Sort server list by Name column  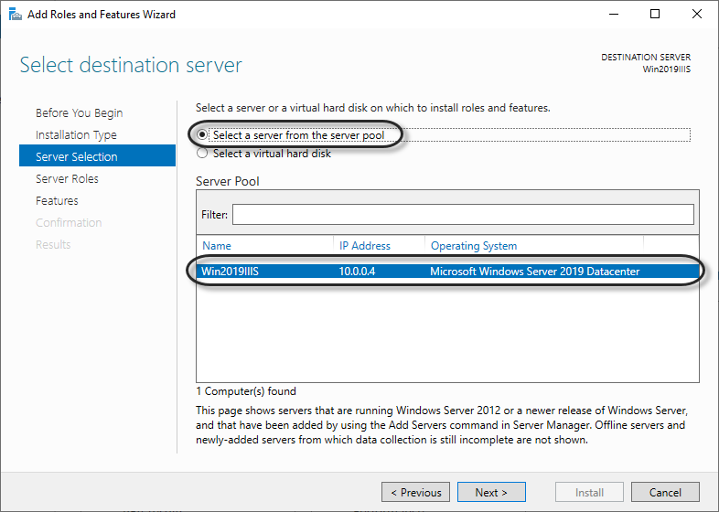click(x=217, y=246)
